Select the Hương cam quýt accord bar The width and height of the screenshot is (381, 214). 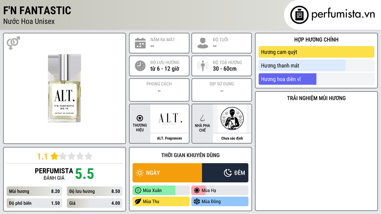316,52
